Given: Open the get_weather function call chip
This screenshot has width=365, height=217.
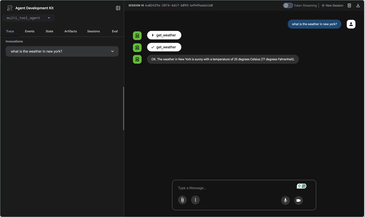Looking at the screenshot, I should pyautogui.click(x=164, y=35).
